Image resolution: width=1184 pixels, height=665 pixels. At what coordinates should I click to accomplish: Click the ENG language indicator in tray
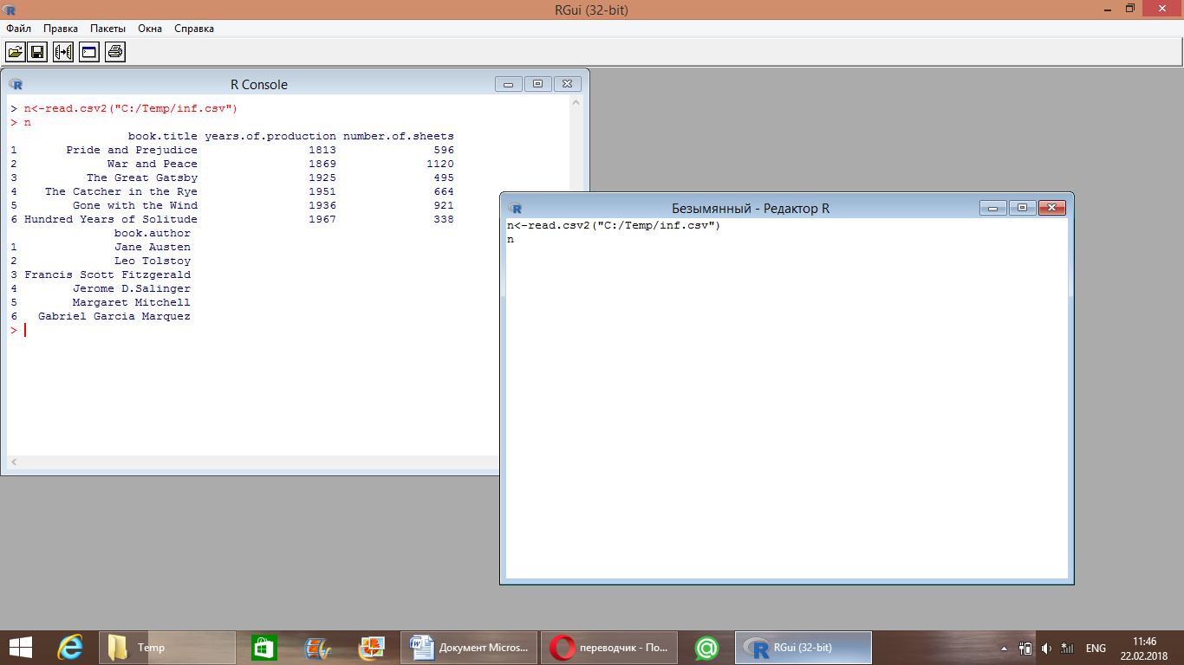coord(1096,649)
